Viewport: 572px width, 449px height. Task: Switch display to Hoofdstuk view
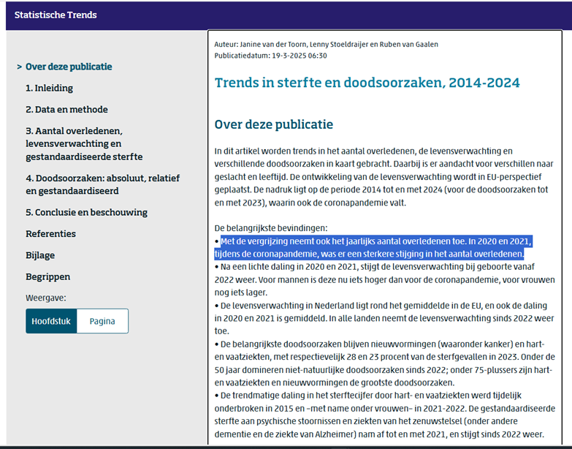[51, 321]
